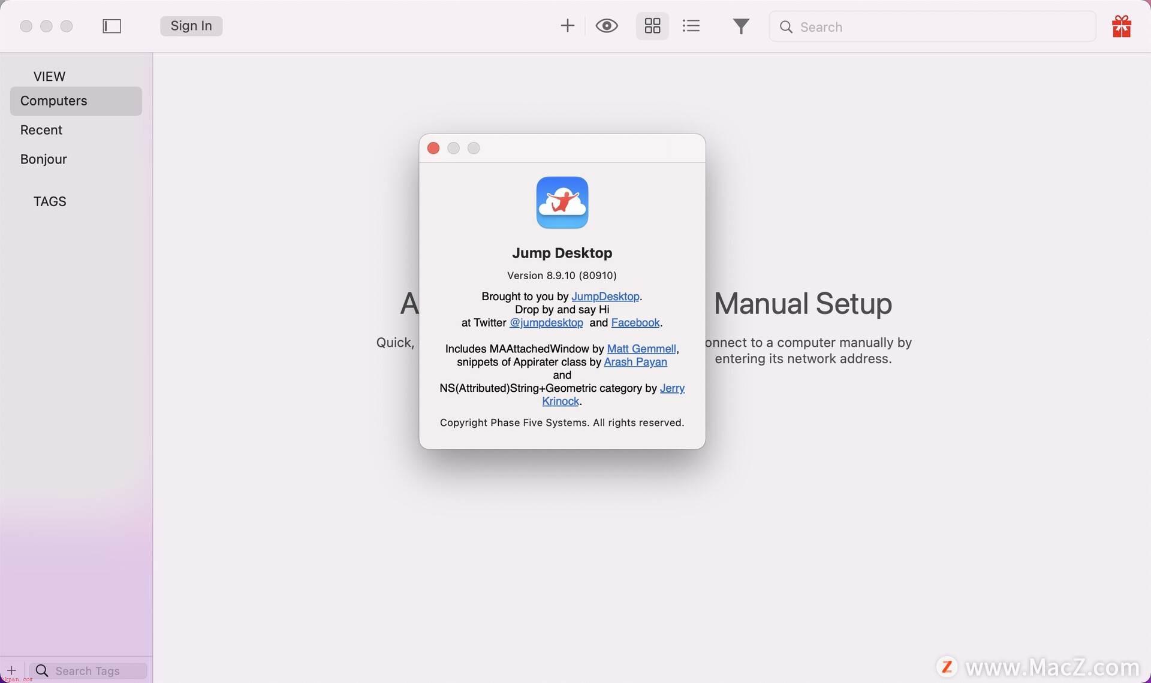The width and height of the screenshot is (1151, 683).
Task: Open the filter funnel icon
Action: [741, 26]
